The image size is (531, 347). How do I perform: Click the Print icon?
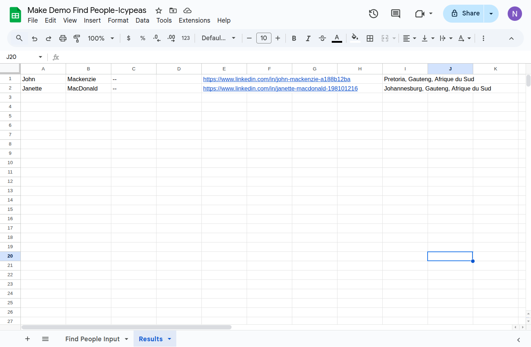click(x=63, y=38)
